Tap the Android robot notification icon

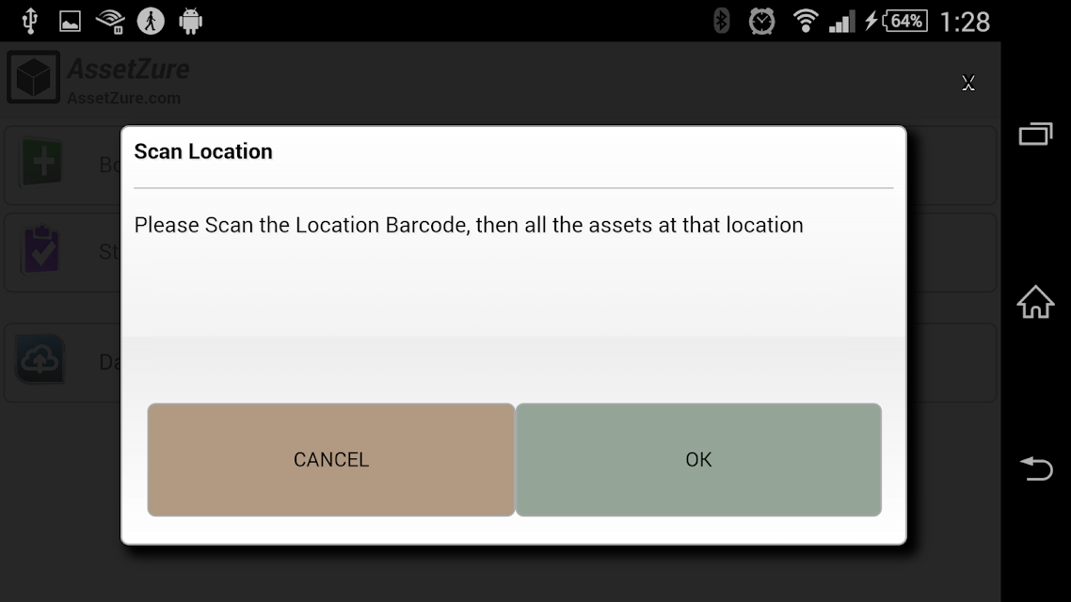190,21
